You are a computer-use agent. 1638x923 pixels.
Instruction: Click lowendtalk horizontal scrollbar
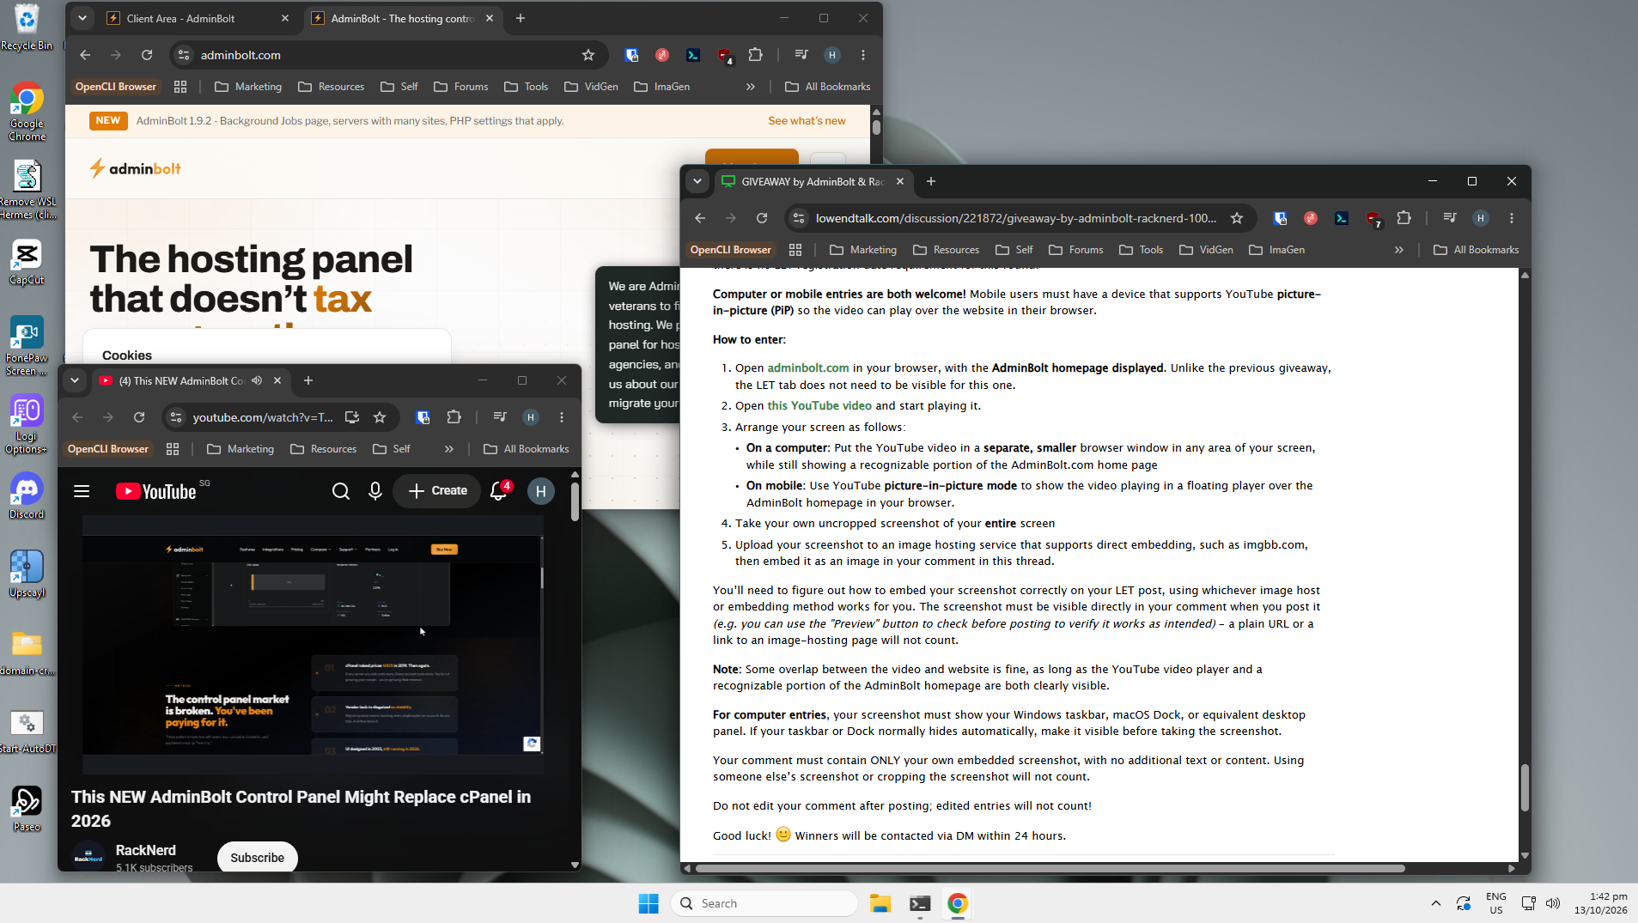pos(1050,868)
